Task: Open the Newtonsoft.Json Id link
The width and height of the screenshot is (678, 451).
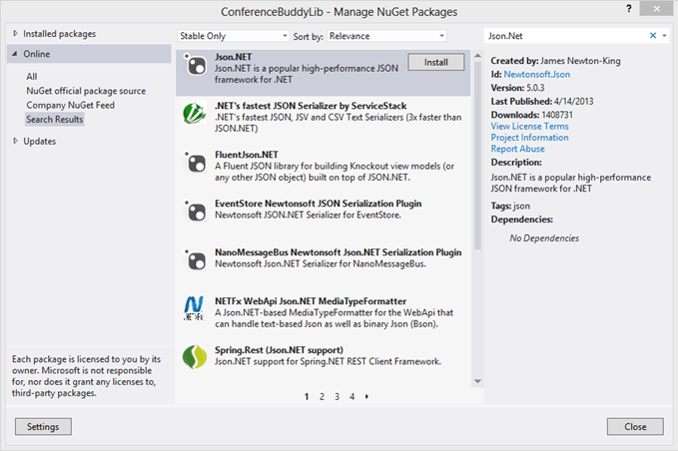Action: [x=536, y=74]
